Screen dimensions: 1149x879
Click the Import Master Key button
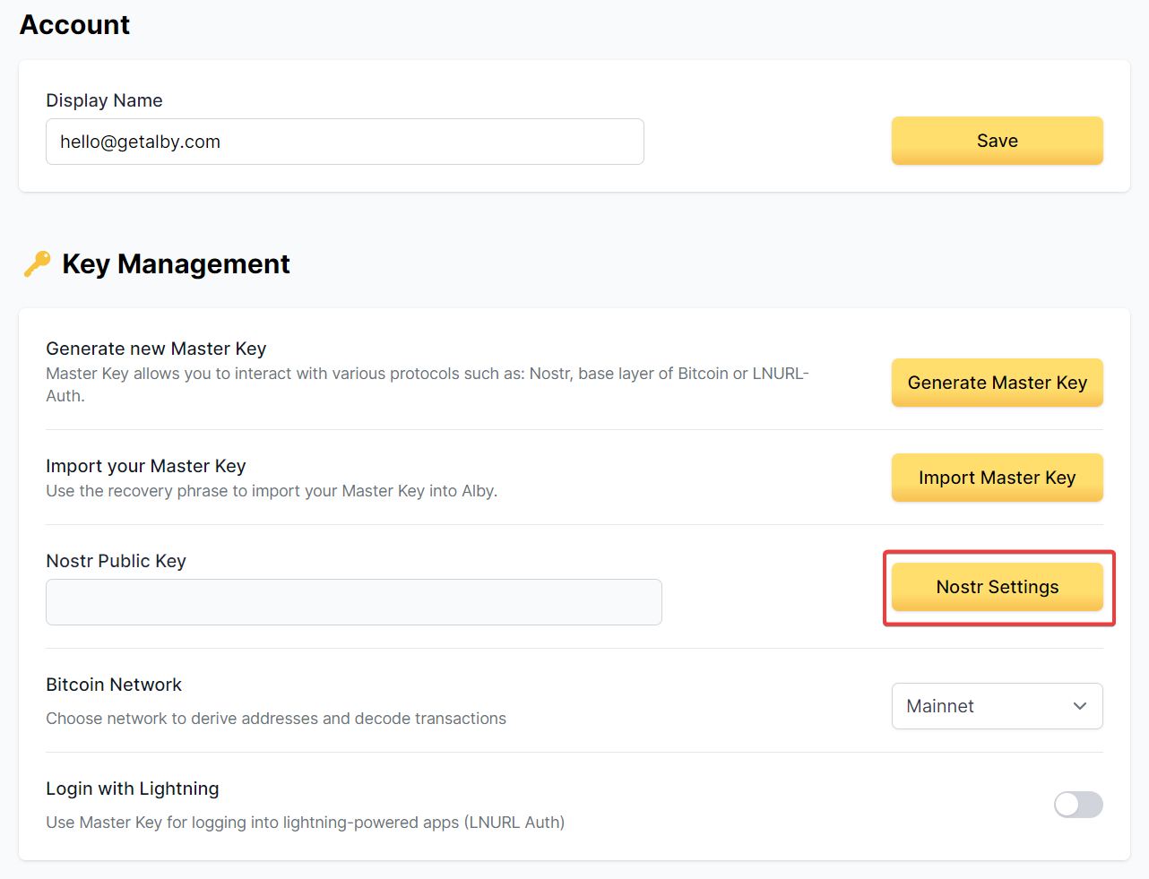click(x=997, y=478)
